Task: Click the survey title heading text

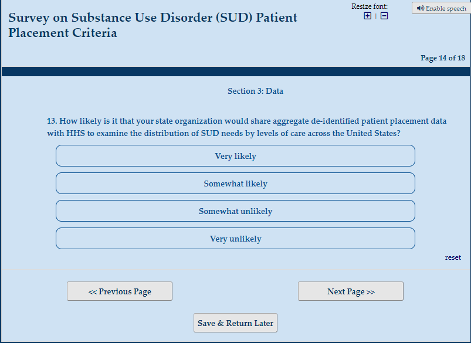Action: click(153, 25)
